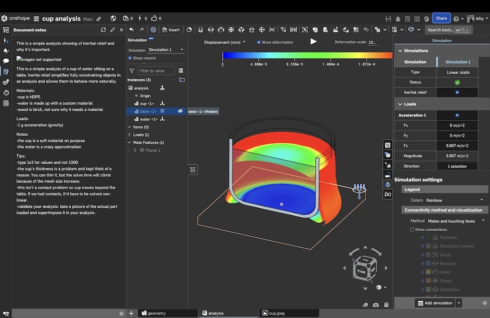Click the Planar connection color swatch
The width and height of the screenshot is (490, 318).
pyautogui.click(x=428, y=281)
